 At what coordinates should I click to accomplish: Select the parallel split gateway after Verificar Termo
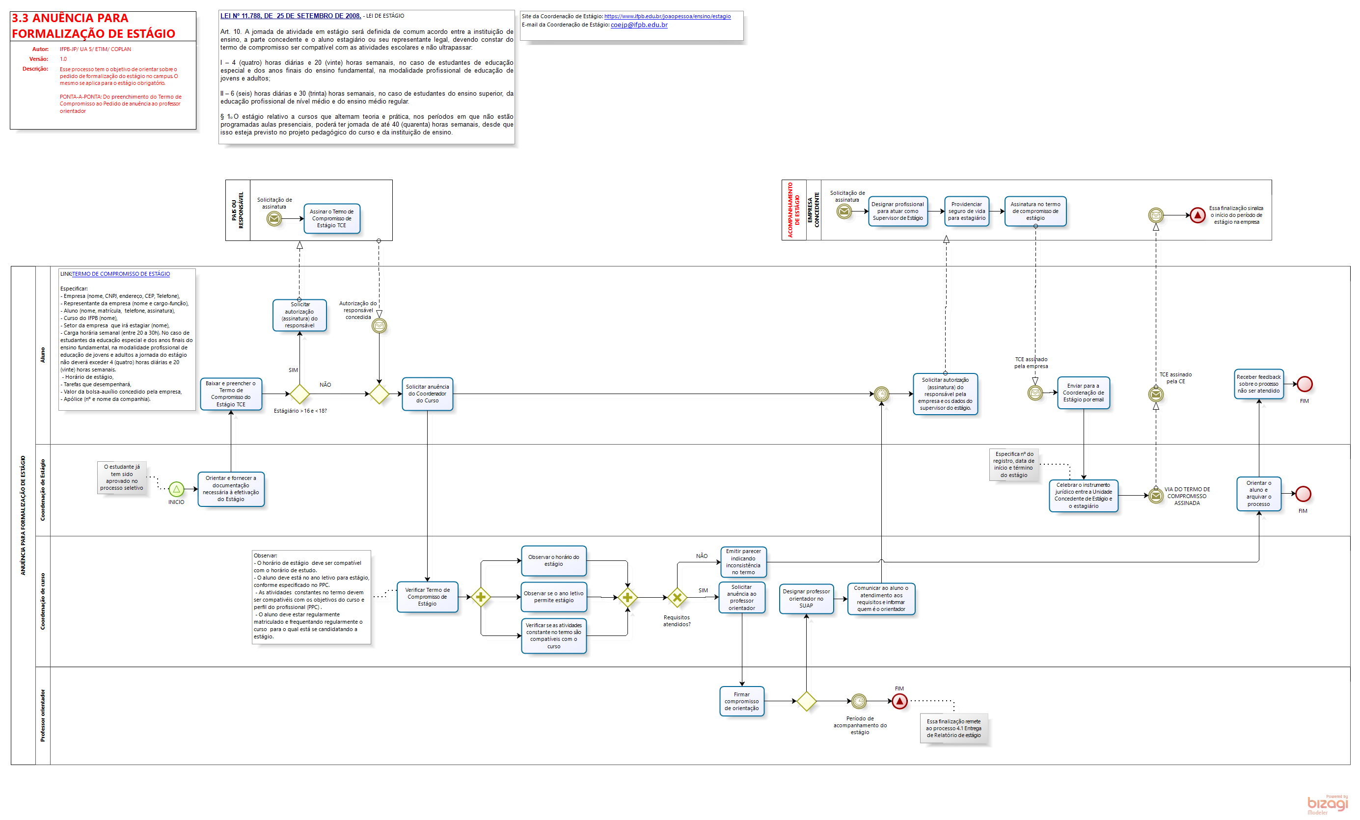pos(481,597)
